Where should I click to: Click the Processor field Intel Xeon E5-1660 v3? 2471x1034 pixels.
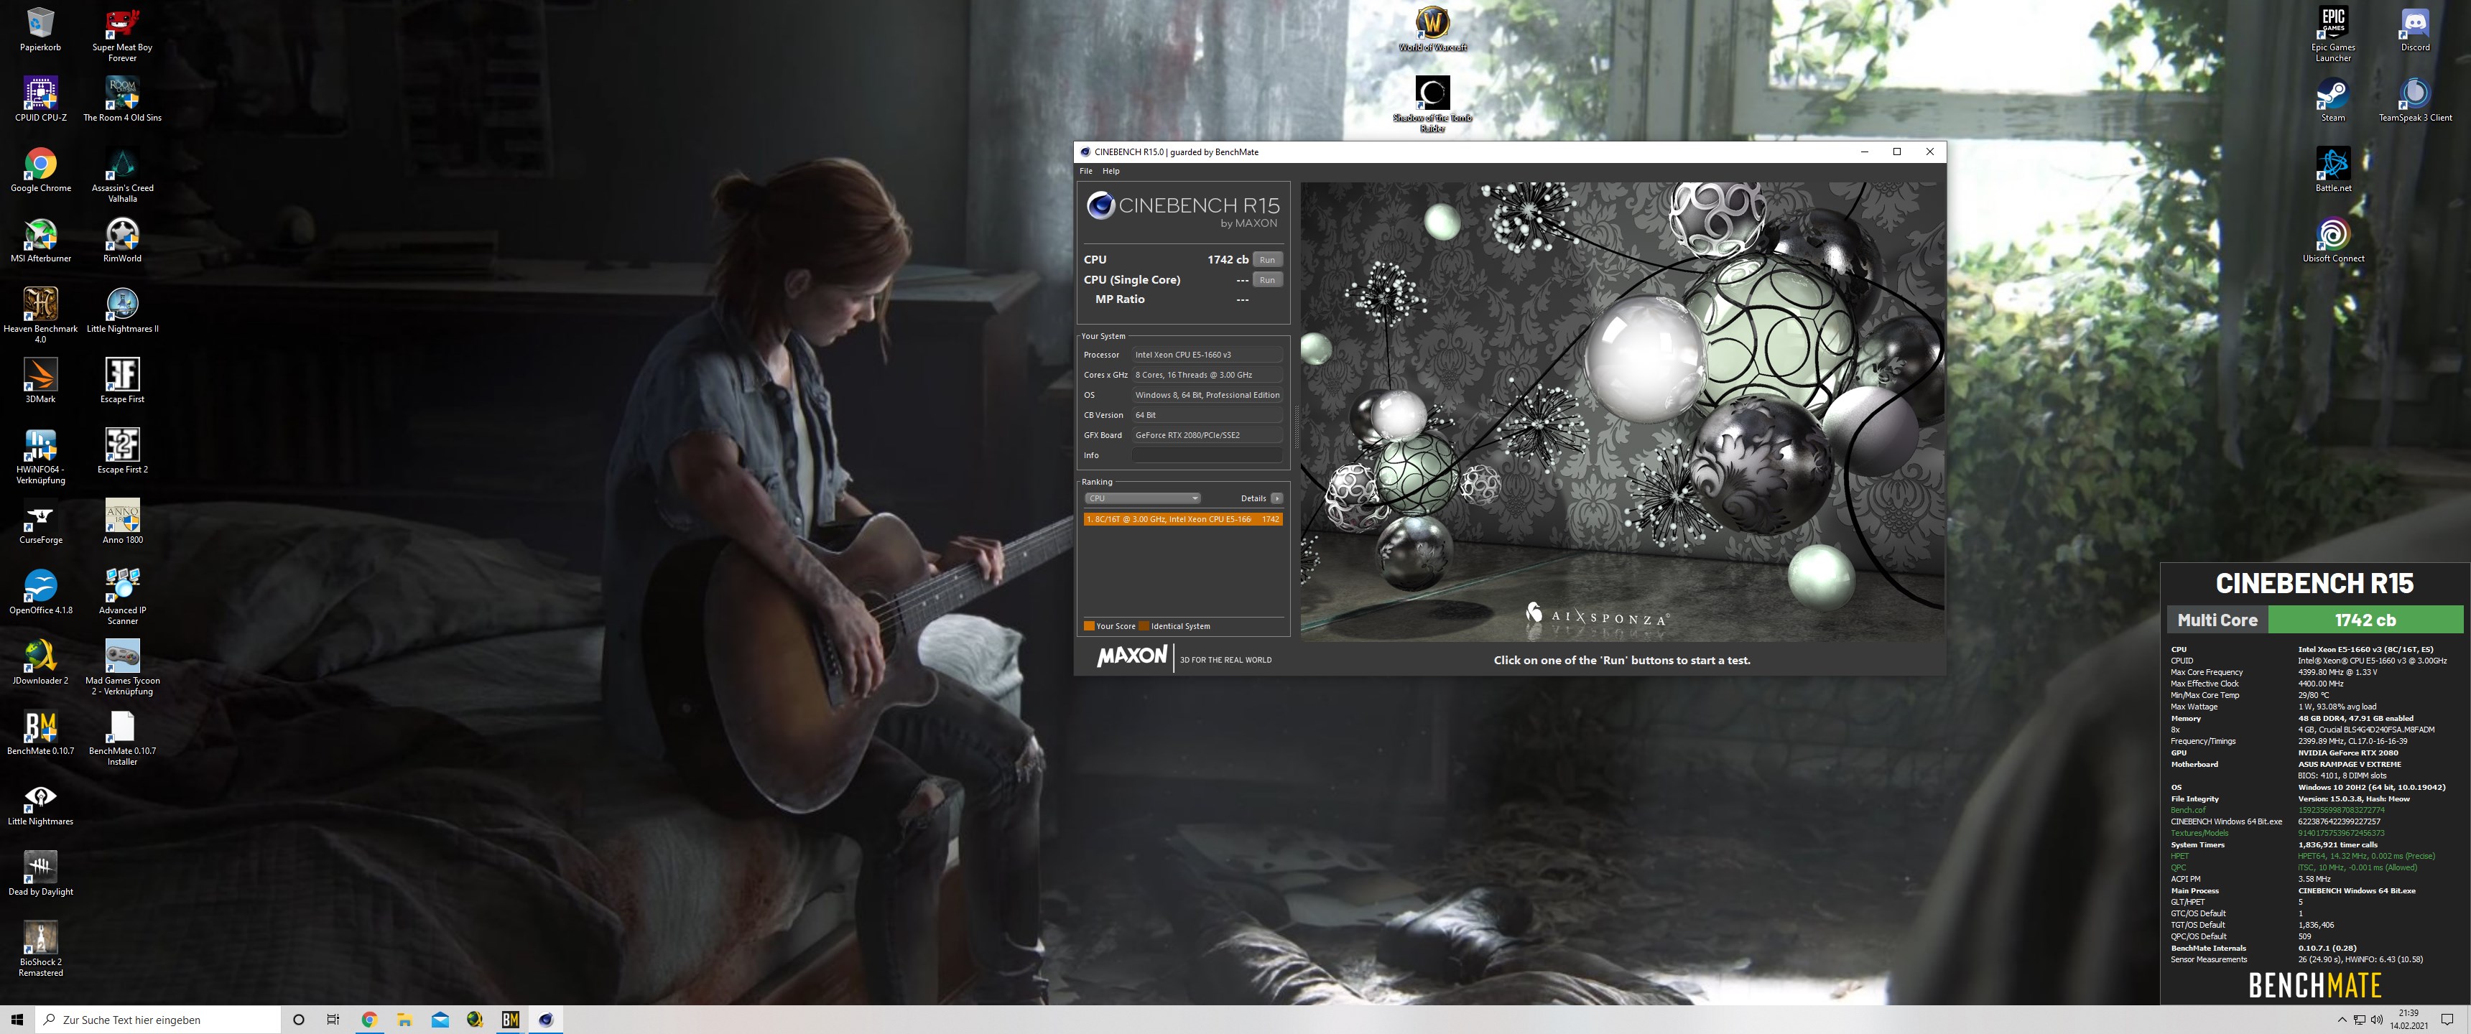pos(1207,355)
